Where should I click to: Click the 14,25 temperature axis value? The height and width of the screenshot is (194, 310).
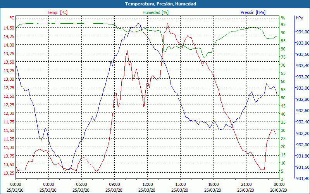coord(9,36)
